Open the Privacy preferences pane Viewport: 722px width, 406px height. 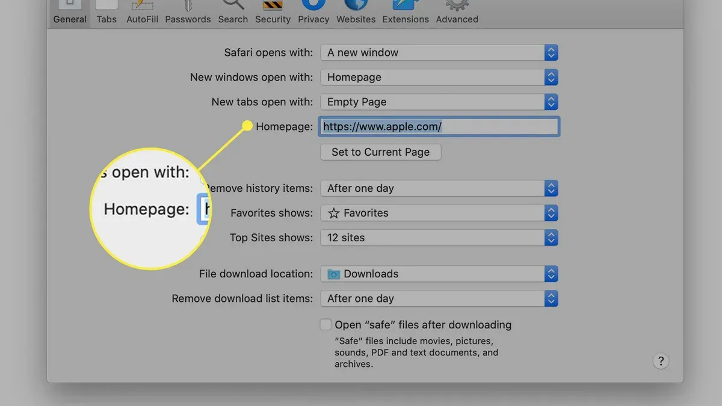313,13
